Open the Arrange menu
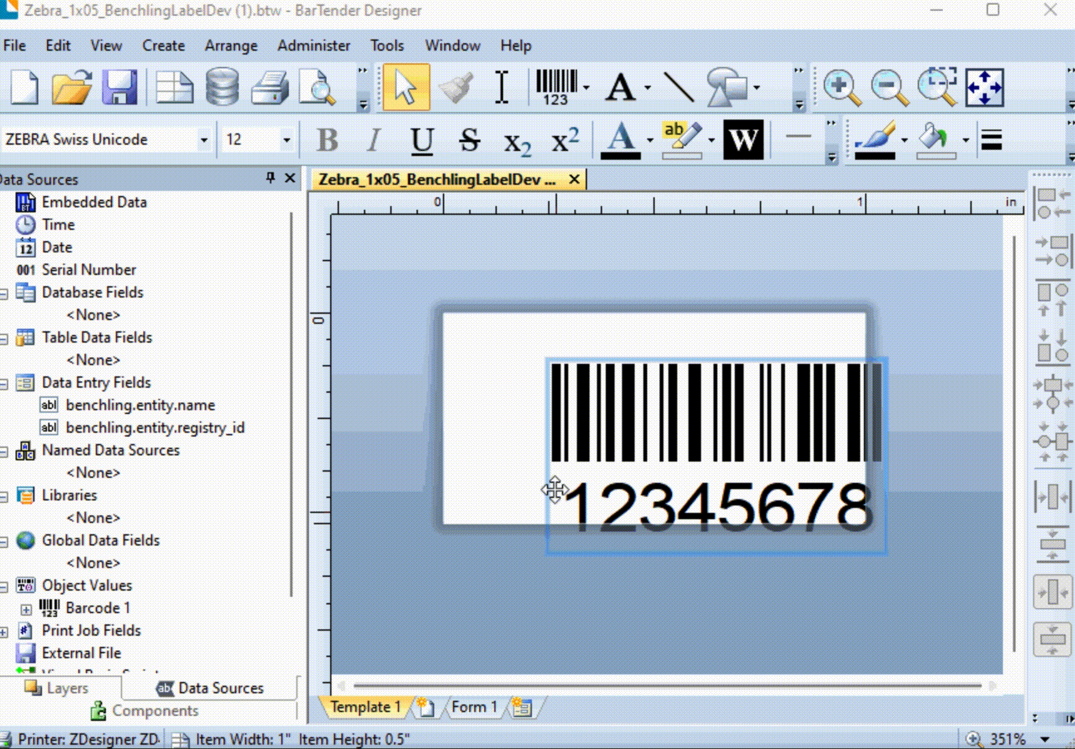This screenshot has width=1075, height=749. (231, 46)
